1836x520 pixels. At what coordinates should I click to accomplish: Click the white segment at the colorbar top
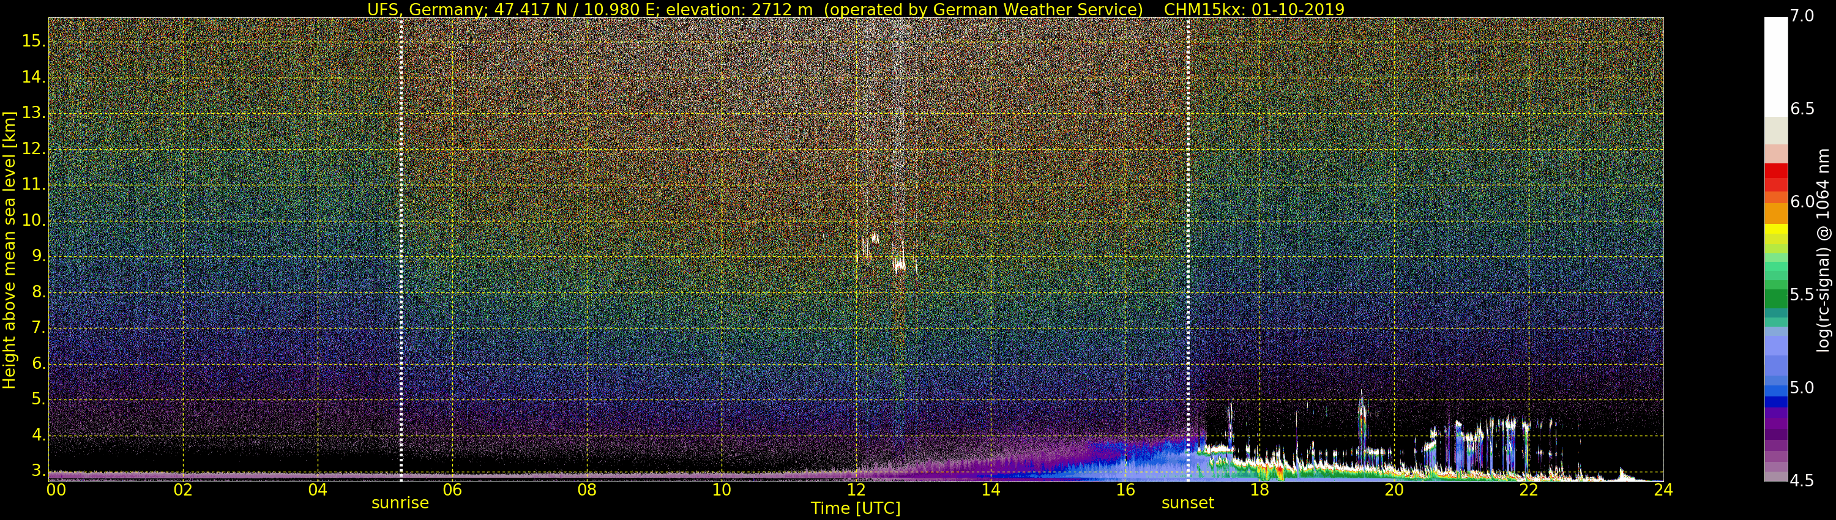(x=1775, y=67)
